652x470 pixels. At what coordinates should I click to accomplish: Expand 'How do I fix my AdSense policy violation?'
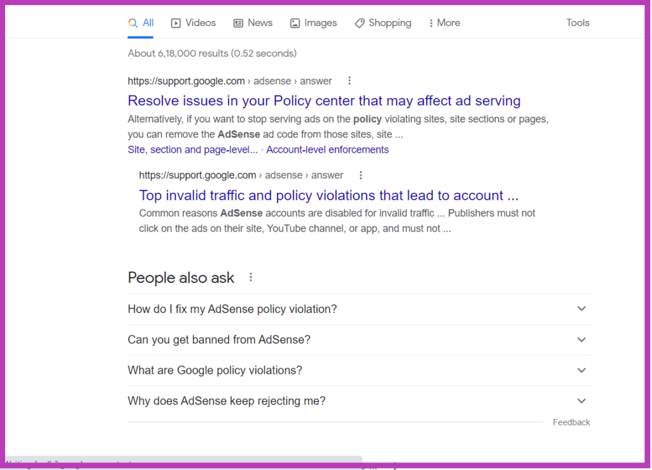click(x=581, y=308)
